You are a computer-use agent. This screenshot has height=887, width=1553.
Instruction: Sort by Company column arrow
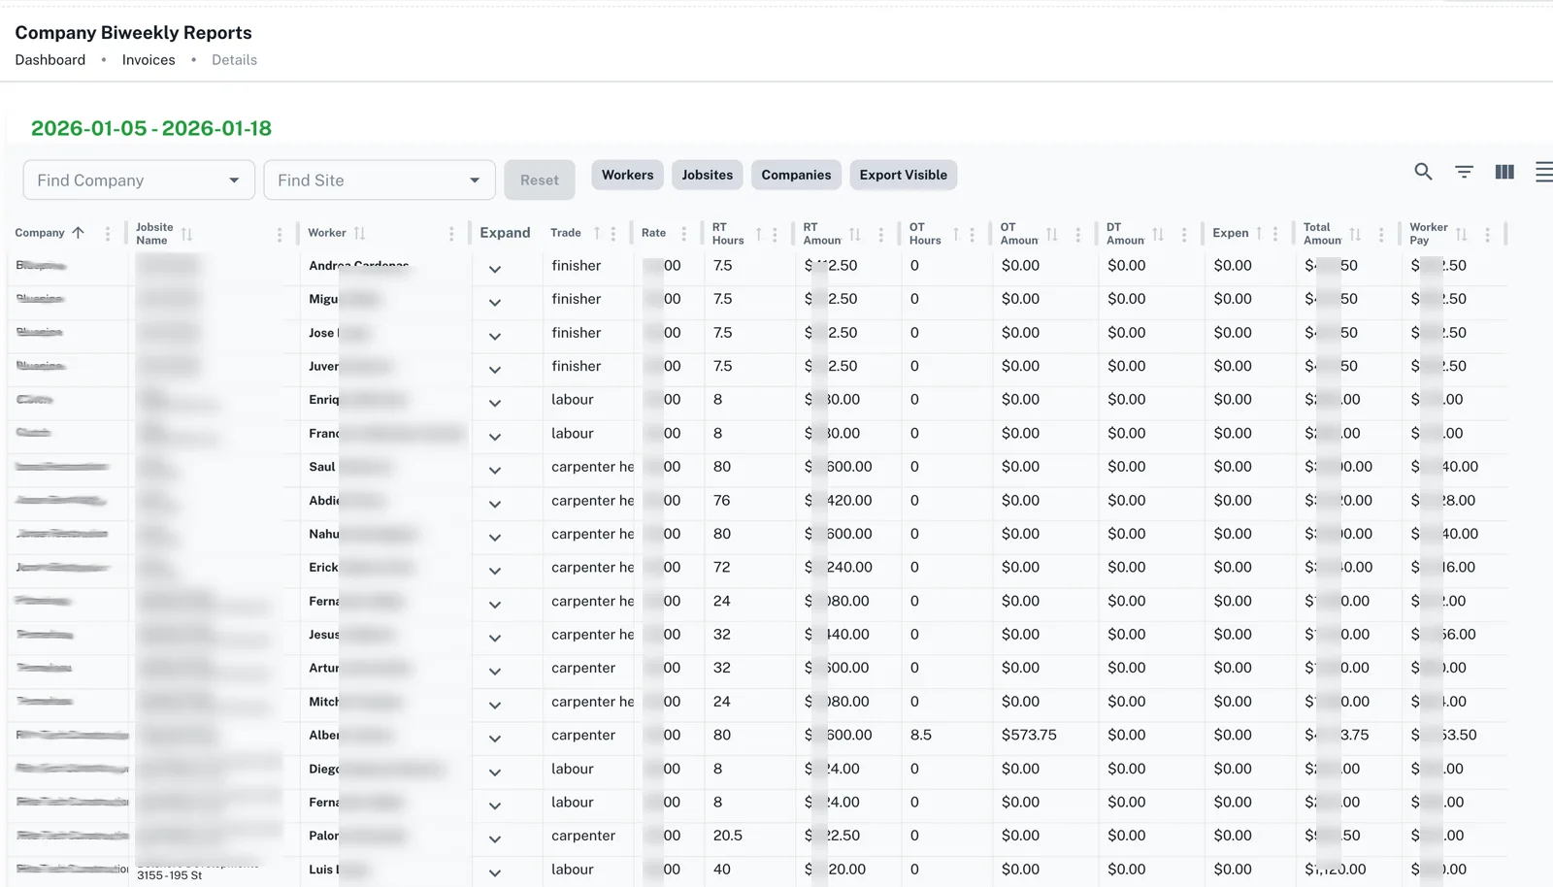[x=79, y=233]
